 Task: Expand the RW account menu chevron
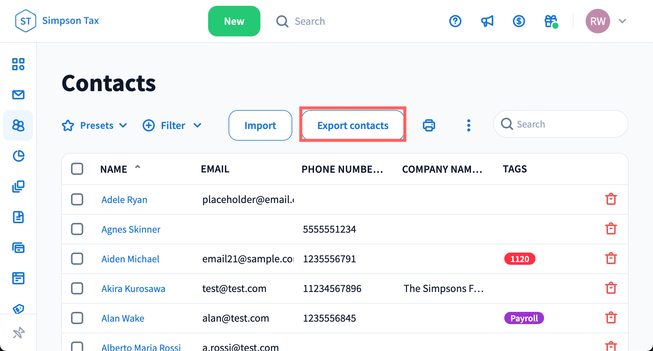click(622, 21)
